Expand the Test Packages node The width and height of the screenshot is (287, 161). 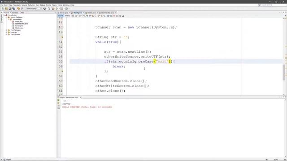pos(7,30)
